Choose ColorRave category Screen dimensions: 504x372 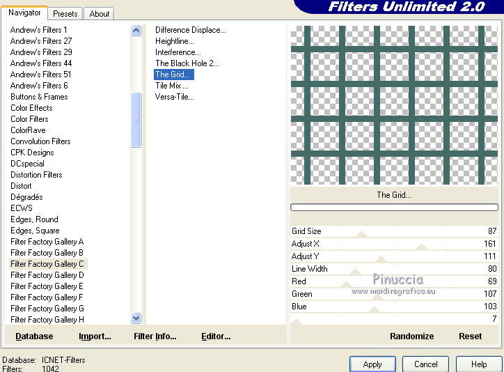(28, 130)
